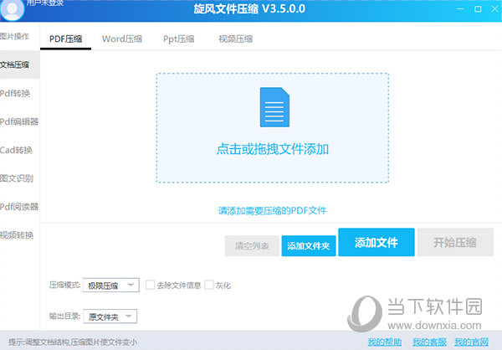502x350 pixels.
Task: Open the 压缩模式 dropdown set to 极限压缩
Action: pos(111,285)
